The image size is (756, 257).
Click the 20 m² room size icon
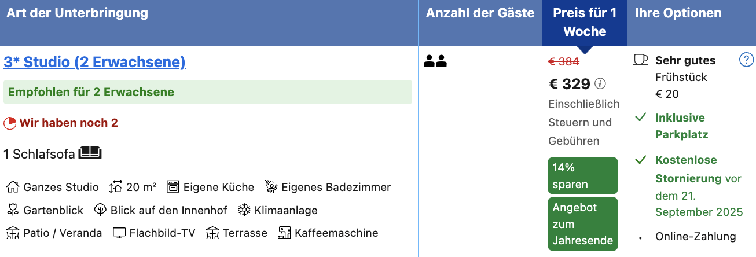(116, 187)
